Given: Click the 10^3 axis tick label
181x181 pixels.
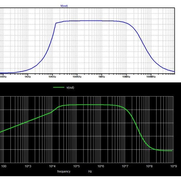Looking at the screenshot, I should click(28, 166).
